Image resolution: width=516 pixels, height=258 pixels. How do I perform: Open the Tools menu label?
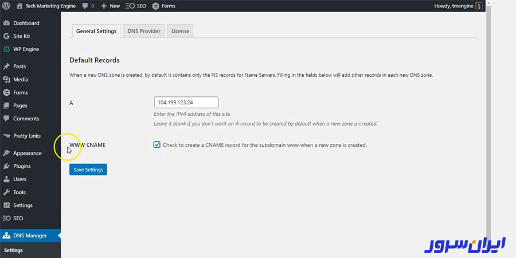(19, 192)
